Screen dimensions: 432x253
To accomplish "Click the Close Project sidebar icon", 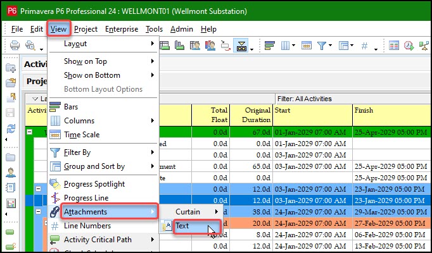I will [x=11, y=97].
